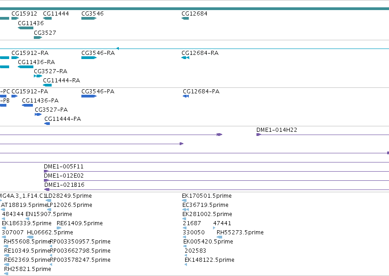Click the 202583 feature label
Screen dimensions: 389x276
tap(196, 251)
